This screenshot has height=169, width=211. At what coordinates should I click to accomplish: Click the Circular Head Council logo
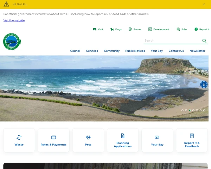pos(12,42)
